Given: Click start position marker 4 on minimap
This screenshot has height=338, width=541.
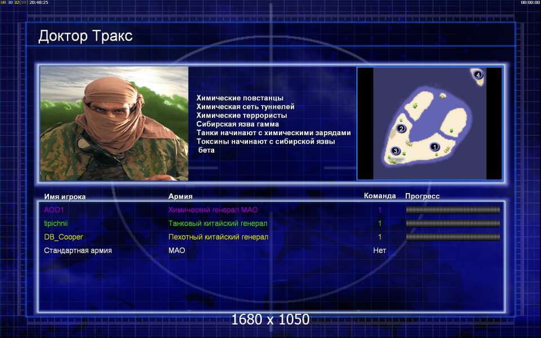Looking at the screenshot, I should pos(478,74).
